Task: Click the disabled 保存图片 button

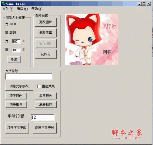Action: pos(46,43)
